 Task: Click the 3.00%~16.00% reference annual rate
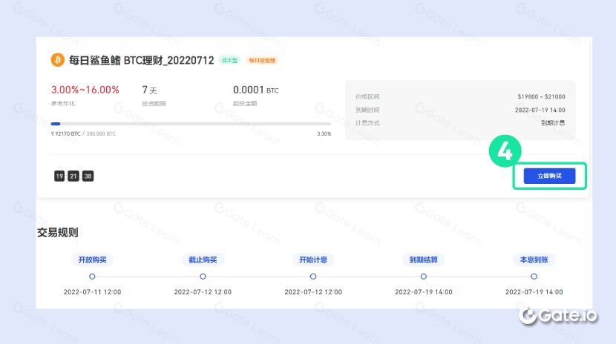[85, 90]
